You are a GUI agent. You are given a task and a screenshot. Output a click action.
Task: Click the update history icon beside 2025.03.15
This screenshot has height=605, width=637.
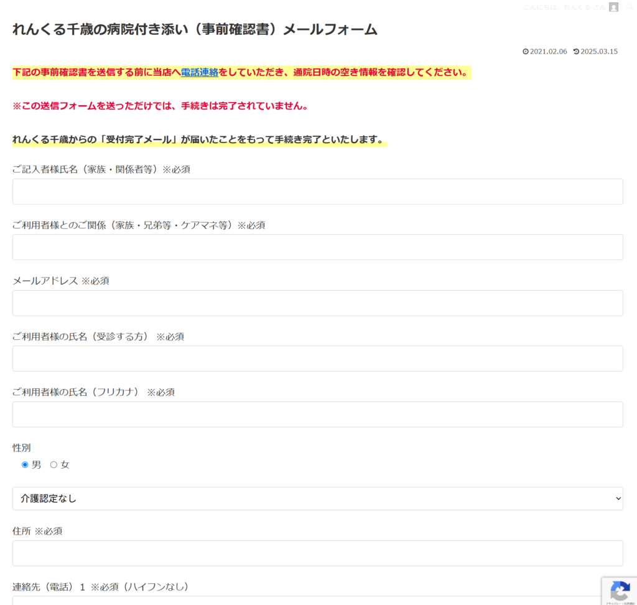point(576,52)
